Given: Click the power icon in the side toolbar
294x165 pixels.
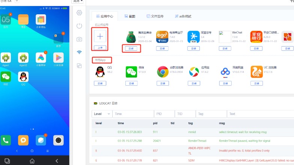Looking at the screenshot, I should [79, 26].
